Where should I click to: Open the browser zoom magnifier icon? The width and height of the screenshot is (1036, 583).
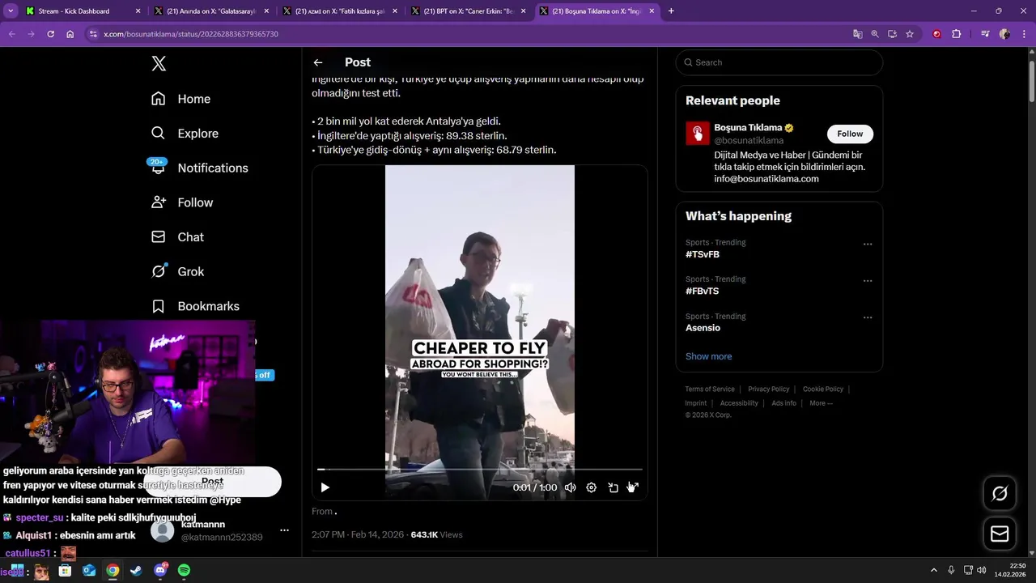tap(875, 34)
